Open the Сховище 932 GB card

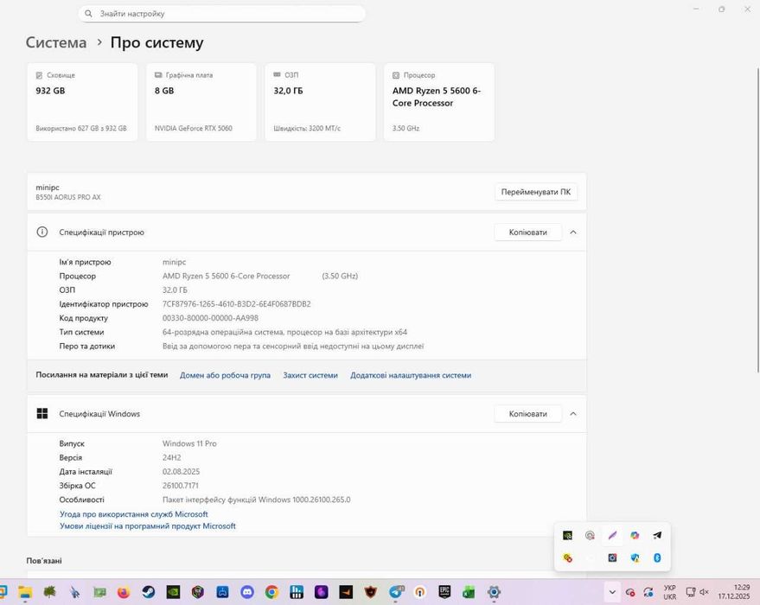point(82,102)
